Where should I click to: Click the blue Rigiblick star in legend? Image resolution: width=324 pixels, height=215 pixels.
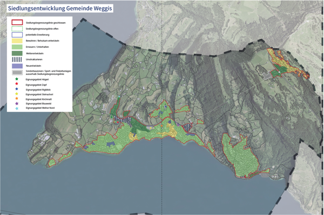click(x=17, y=89)
